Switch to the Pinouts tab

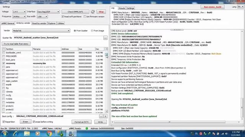(122, 8)
